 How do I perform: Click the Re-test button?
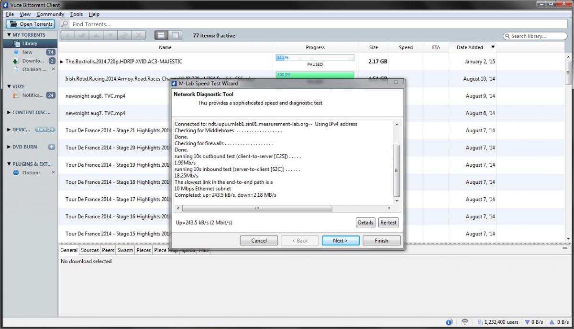coord(388,223)
